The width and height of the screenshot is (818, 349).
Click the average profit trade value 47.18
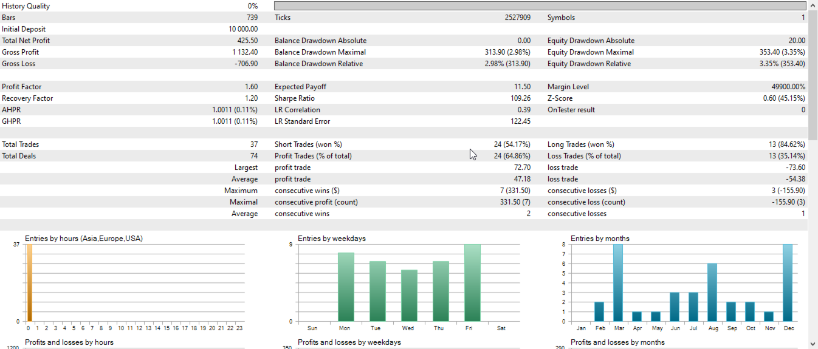coord(523,179)
